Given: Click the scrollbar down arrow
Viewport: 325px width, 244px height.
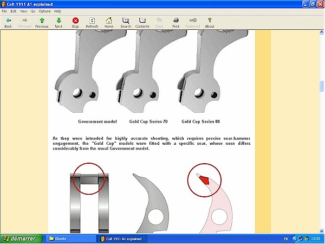Looking at the screenshot, I should (321, 231).
